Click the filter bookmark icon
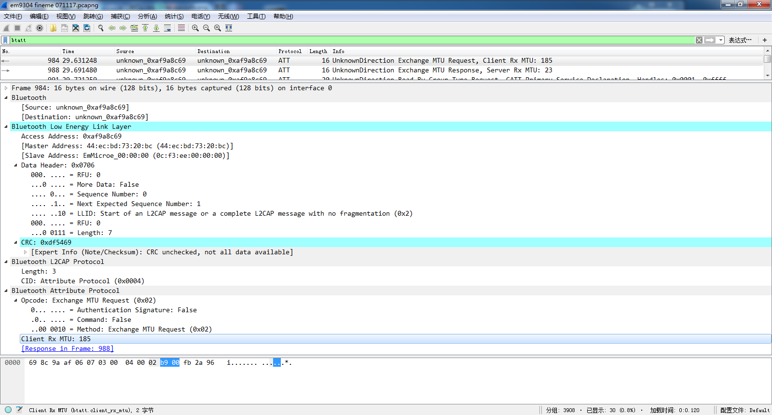Image resolution: width=772 pixels, height=415 pixels. pos(5,40)
